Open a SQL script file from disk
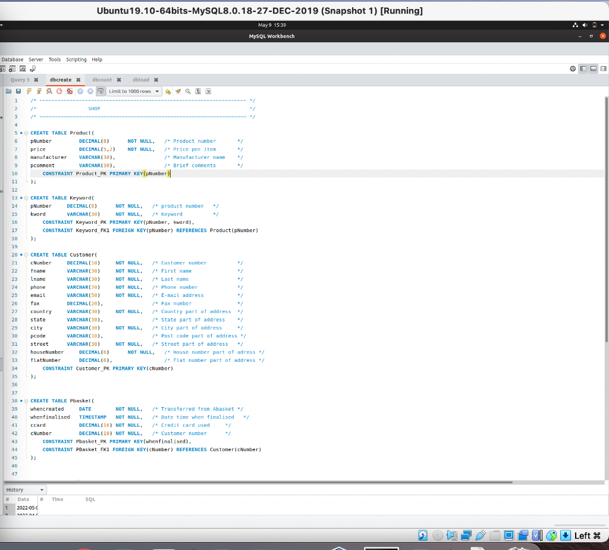Viewport: 609px width, 550px height. click(8, 90)
